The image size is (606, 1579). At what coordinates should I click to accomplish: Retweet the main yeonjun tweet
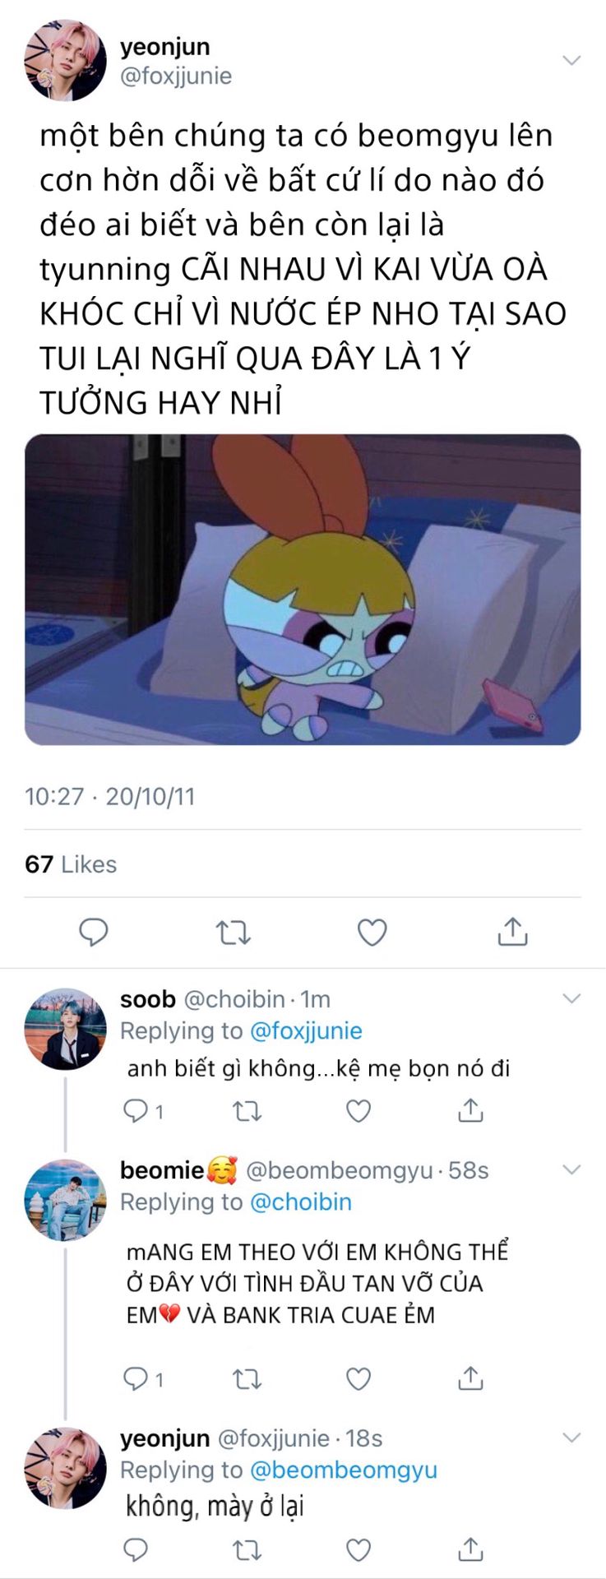[x=233, y=932]
